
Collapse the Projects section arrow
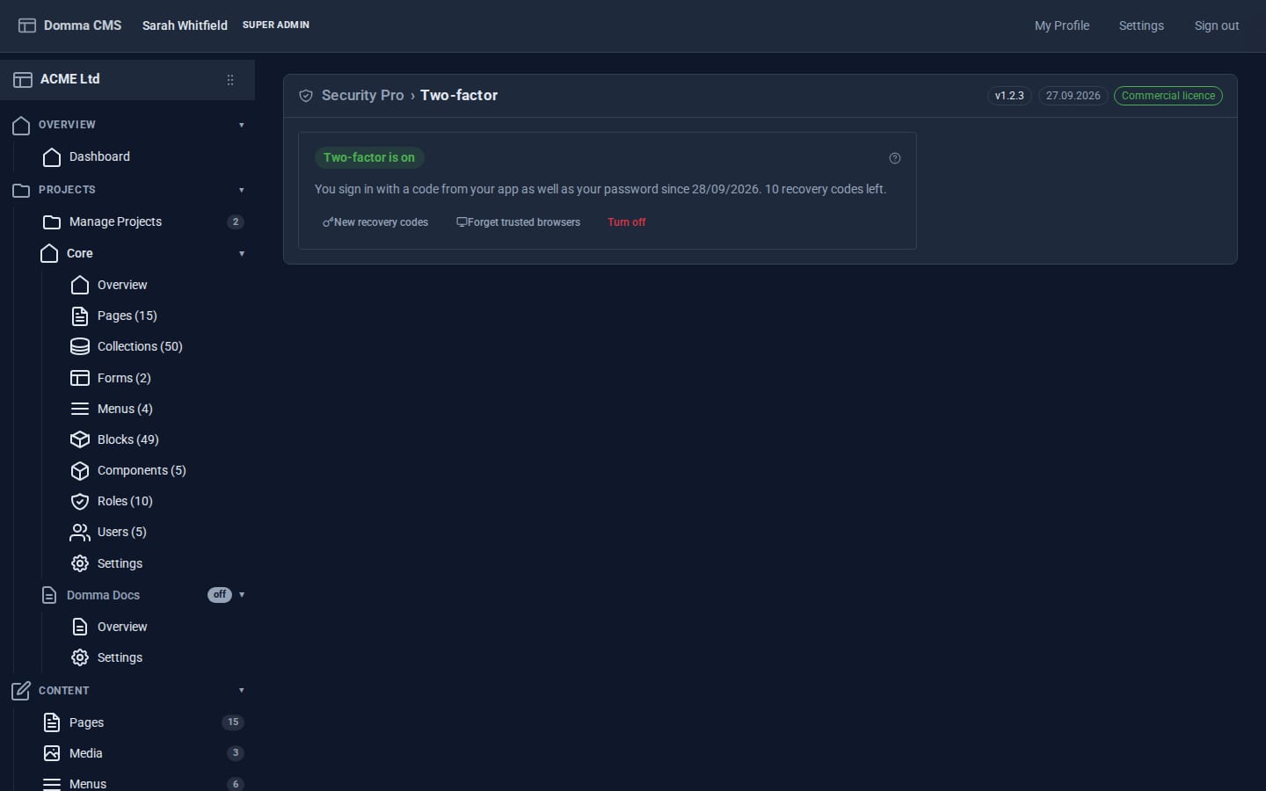pyautogui.click(x=242, y=190)
